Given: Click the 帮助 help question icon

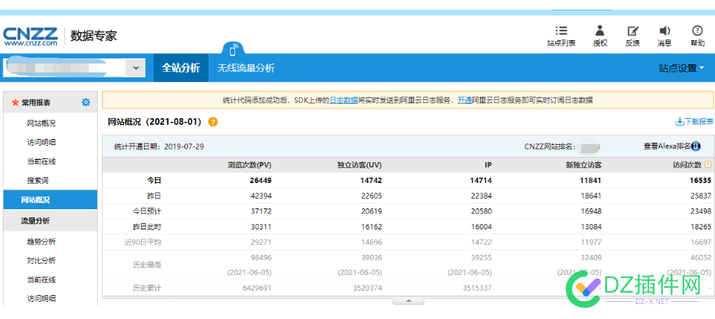Looking at the screenshot, I should coord(697,31).
